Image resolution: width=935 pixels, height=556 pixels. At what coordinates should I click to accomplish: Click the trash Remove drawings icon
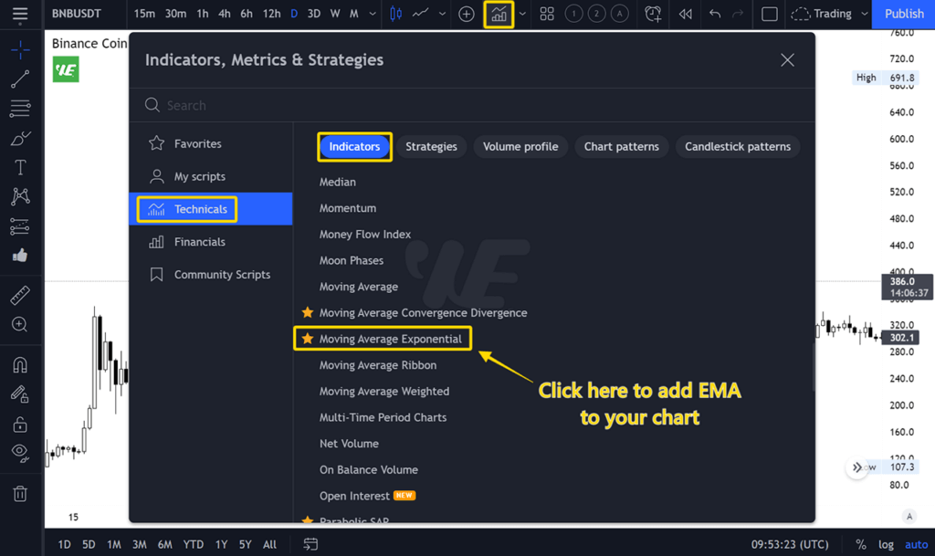point(20,494)
